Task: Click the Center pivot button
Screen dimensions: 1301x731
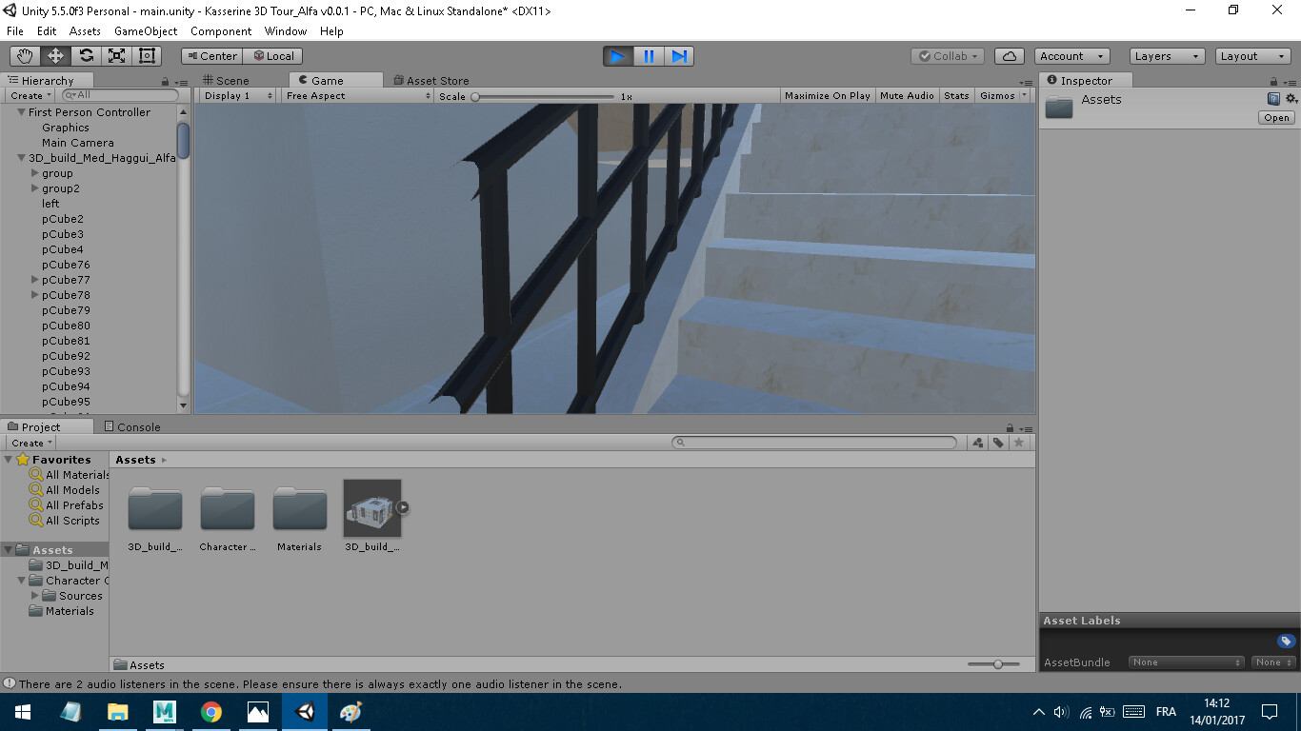Action: click(x=210, y=55)
